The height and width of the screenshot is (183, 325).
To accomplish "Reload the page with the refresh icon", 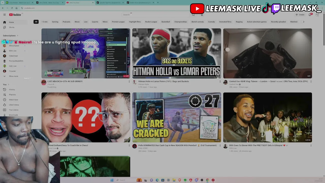I will click(12, 8).
